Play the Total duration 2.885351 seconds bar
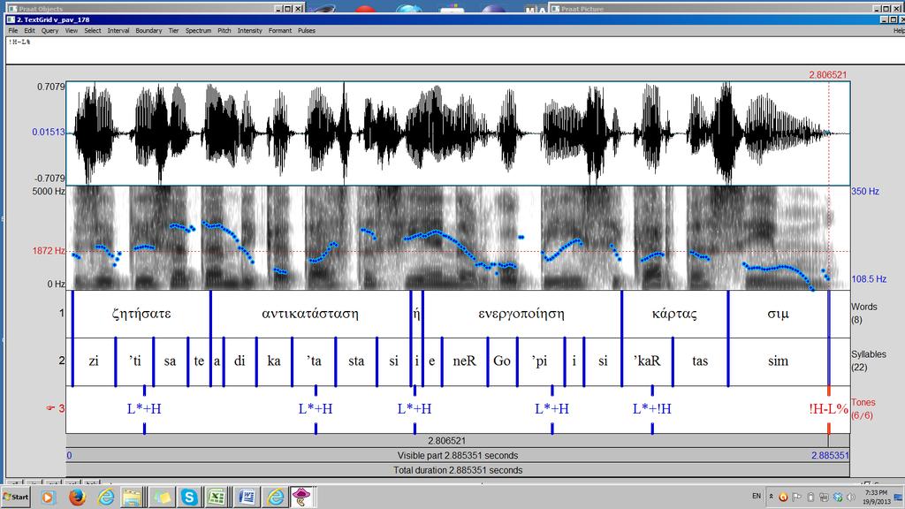Screen dimensions: 905x509 pyautogui.click(x=458, y=470)
